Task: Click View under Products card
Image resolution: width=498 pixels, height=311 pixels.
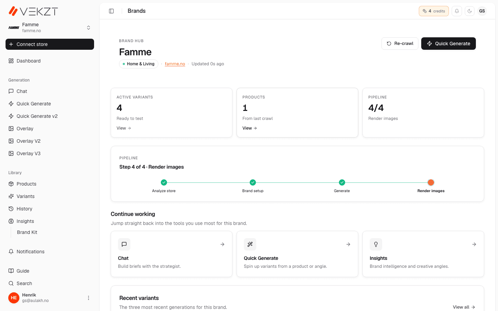Action: point(250,128)
